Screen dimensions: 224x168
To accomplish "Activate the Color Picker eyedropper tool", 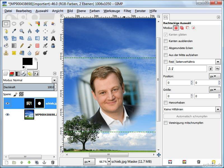I will click(x=14, y=31).
